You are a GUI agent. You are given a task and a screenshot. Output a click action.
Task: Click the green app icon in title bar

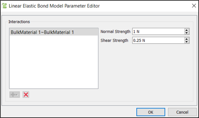coord(5,6)
